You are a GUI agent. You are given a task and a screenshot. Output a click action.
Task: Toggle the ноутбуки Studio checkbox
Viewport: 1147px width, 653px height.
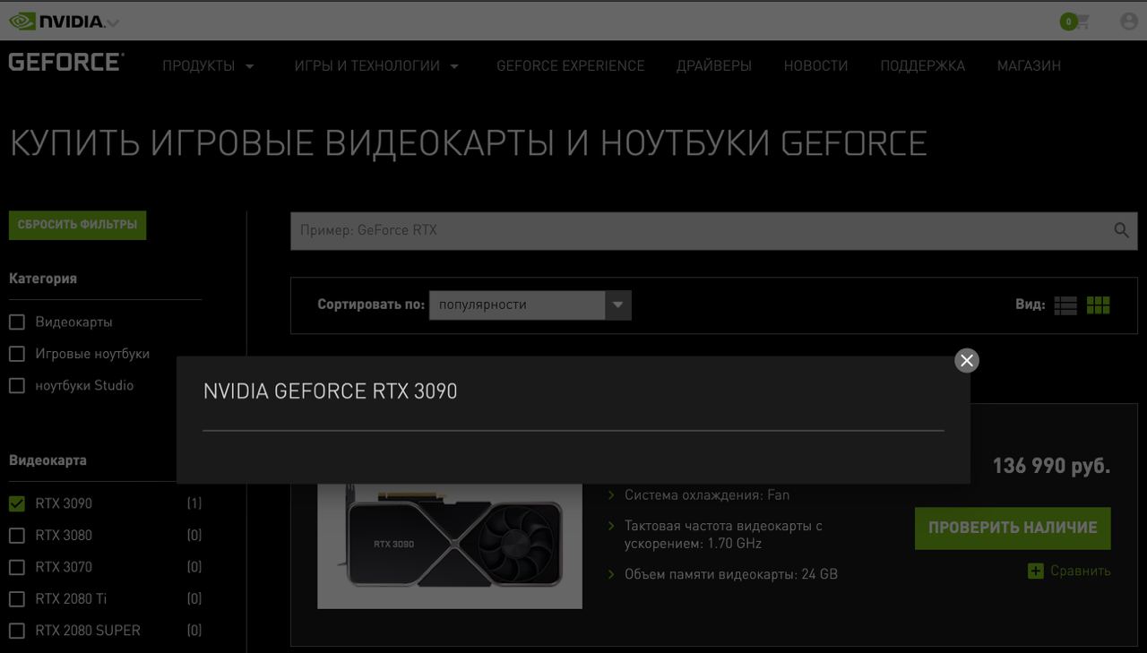coord(17,385)
